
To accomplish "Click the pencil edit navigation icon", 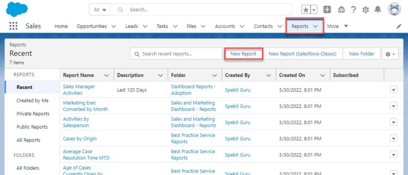I will (x=398, y=26).
